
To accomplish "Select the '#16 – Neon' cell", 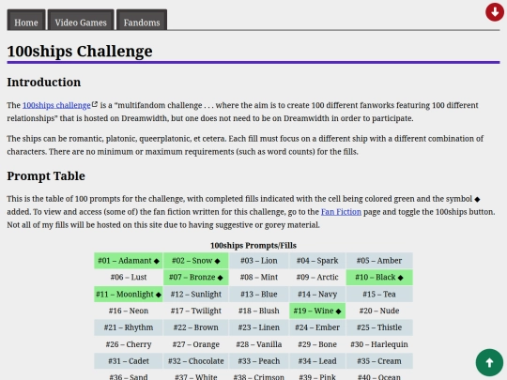I will [129, 311].
